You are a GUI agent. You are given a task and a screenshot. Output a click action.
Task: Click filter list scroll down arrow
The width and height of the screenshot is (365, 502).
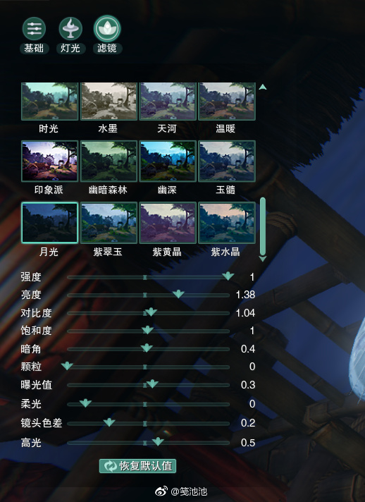click(x=263, y=259)
